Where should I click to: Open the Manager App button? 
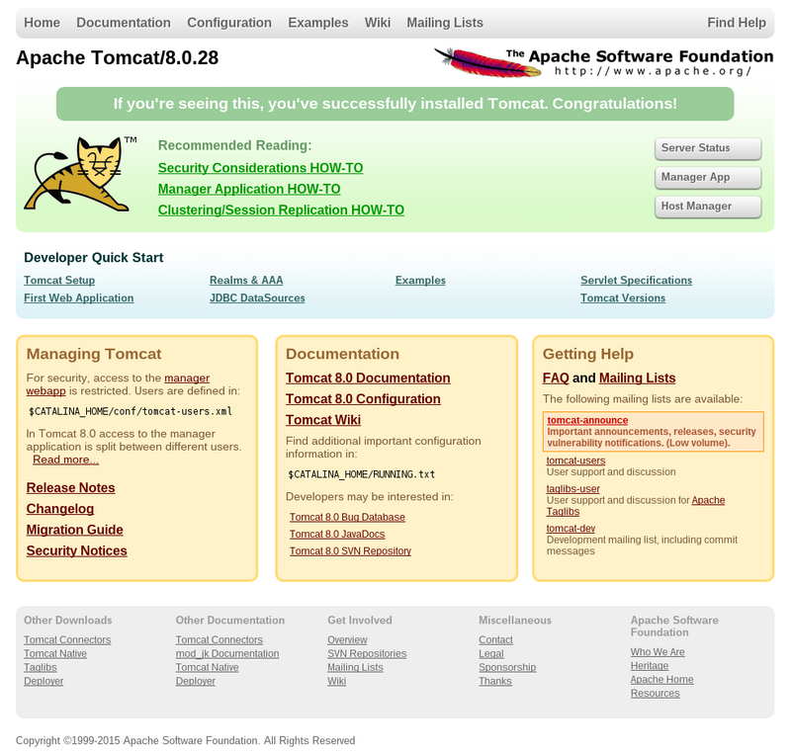pyautogui.click(x=708, y=178)
